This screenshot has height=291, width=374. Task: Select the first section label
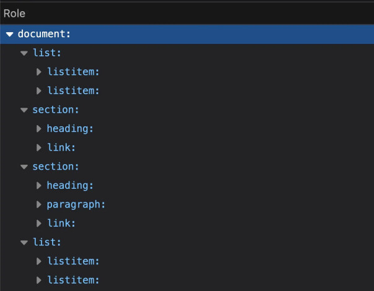click(x=56, y=110)
